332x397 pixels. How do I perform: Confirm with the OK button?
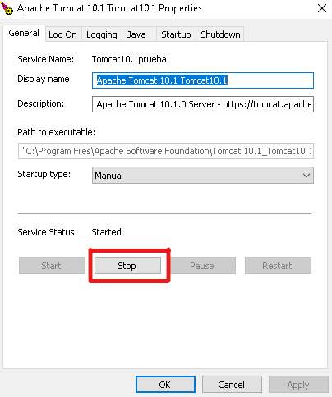tap(165, 385)
